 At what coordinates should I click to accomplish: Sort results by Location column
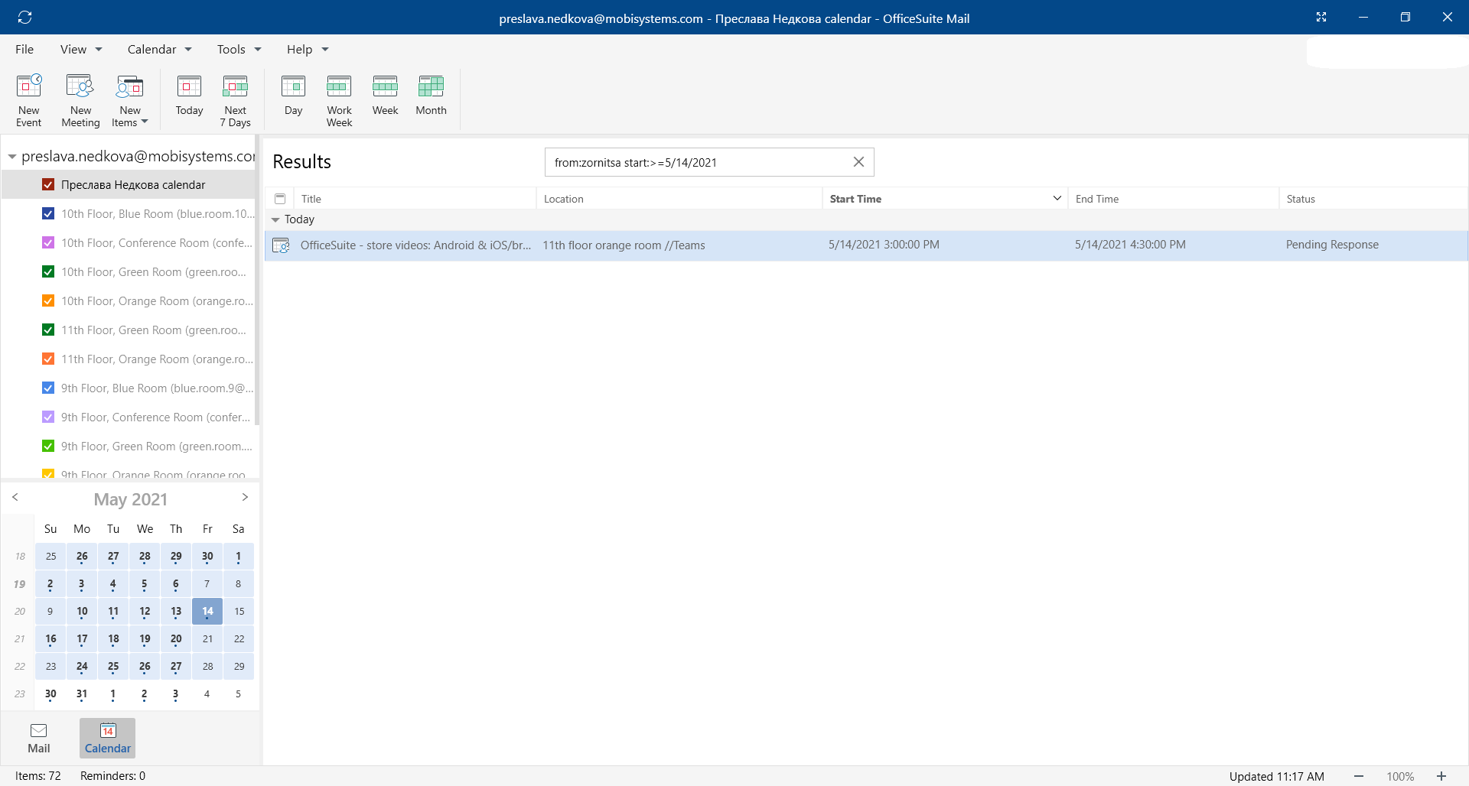click(x=679, y=199)
